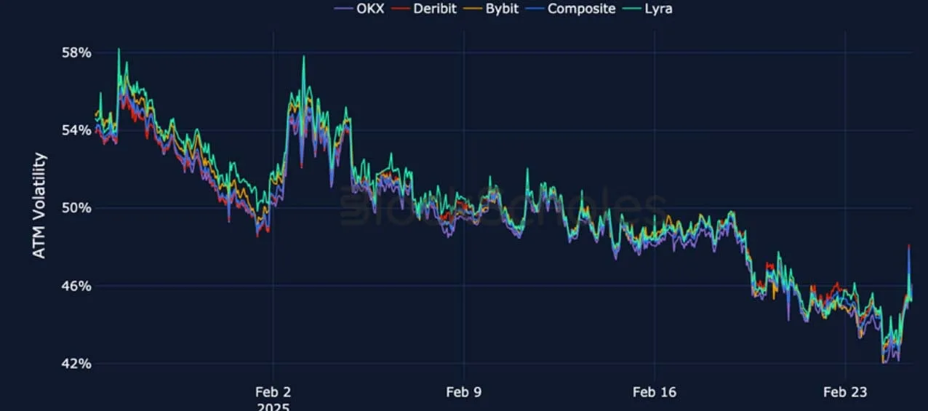The width and height of the screenshot is (928, 411).
Task: Click the ATM Volatility axis title
Action: coord(39,205)
